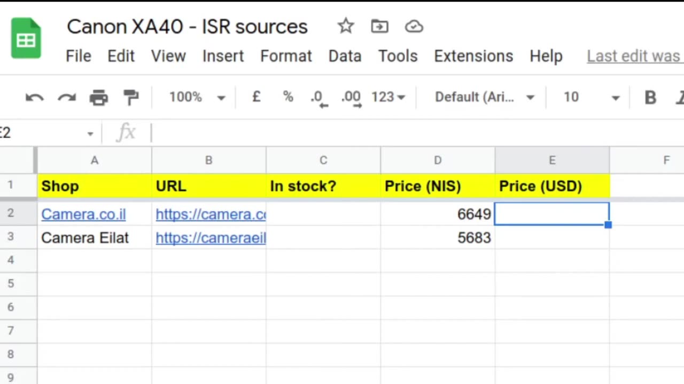
Task: Open the View menu
Action: point(168,56)
